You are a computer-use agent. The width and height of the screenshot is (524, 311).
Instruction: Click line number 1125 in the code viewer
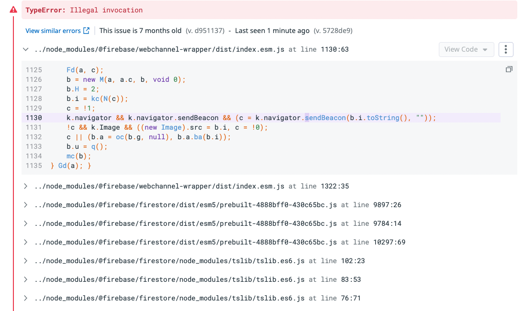tap(34, 69)
